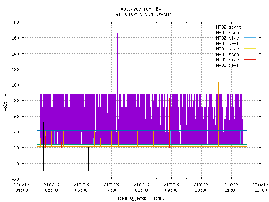
Task: Click the y-axis value 120
Action: point(15,69)
